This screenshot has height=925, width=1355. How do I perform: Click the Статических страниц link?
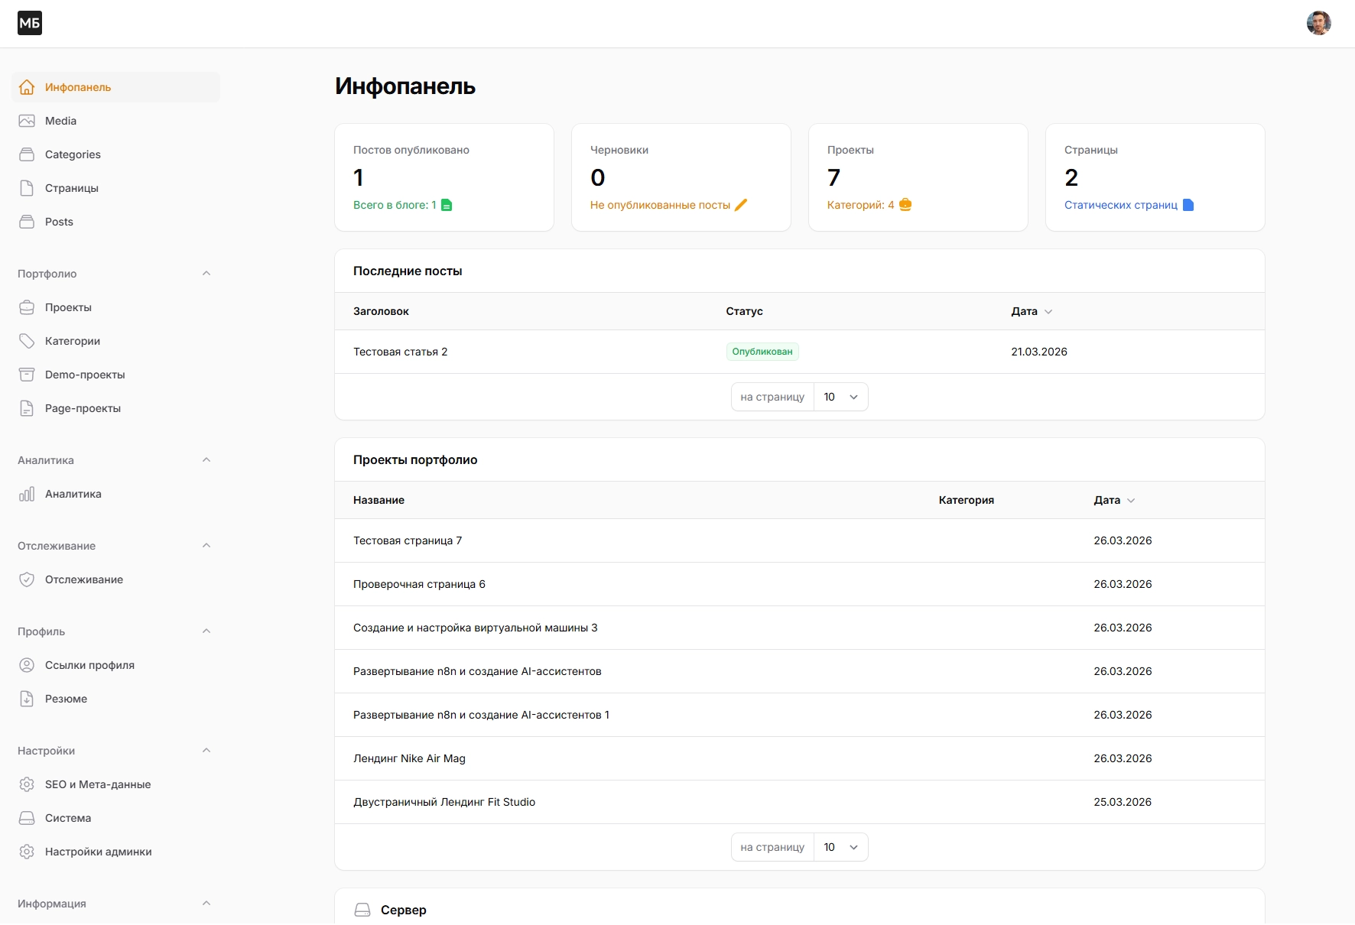point(1120,205)
